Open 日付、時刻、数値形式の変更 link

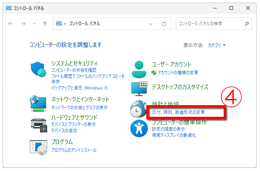pos(178,112)
